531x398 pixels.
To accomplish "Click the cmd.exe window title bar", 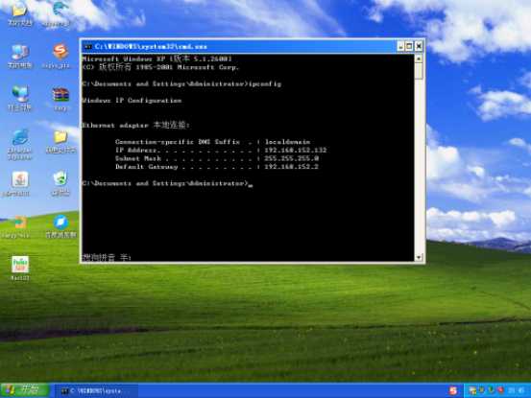I will (240, 46).
